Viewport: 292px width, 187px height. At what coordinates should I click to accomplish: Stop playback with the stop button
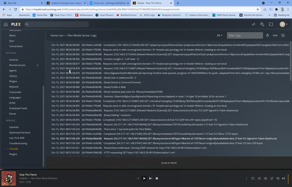[157, 178]
